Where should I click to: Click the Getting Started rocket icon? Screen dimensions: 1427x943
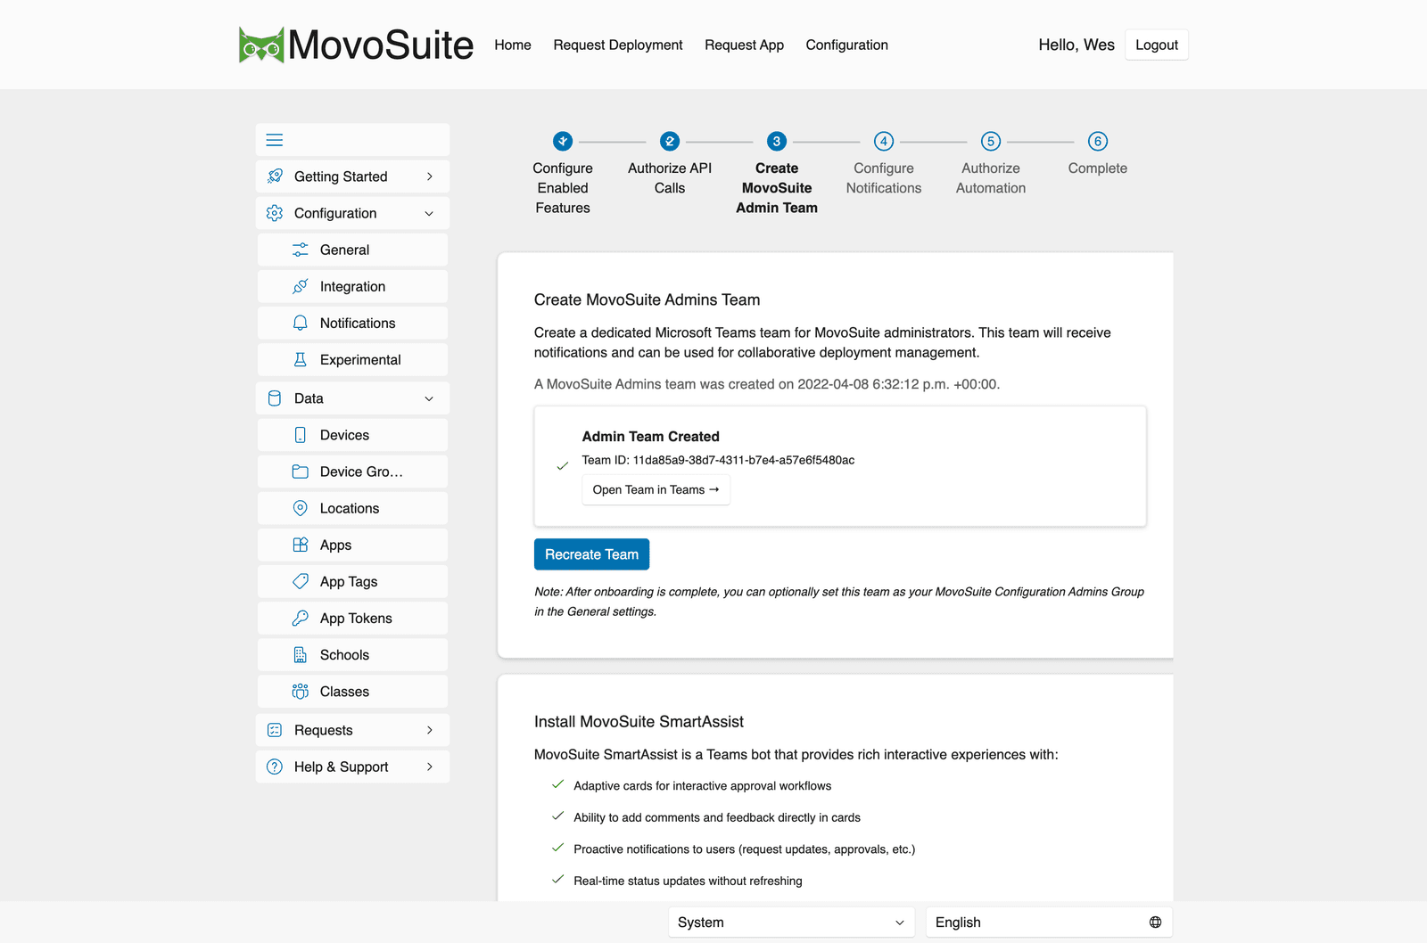275,176
